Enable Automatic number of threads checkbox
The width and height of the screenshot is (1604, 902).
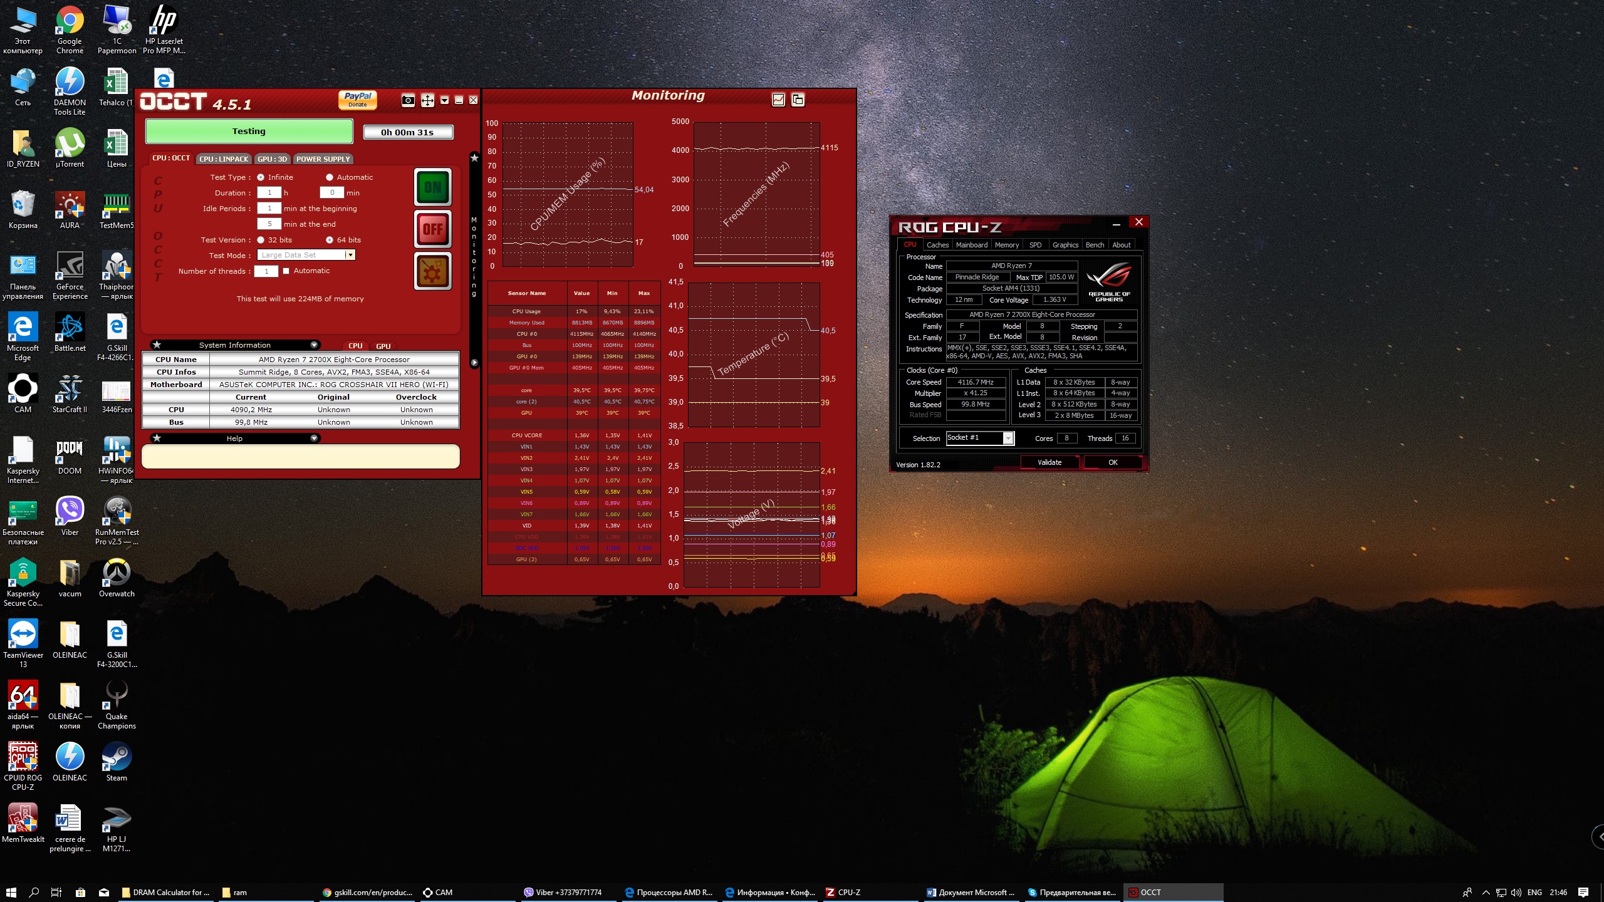(286, 271)
